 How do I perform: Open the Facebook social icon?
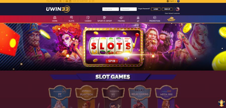point(61,1)
